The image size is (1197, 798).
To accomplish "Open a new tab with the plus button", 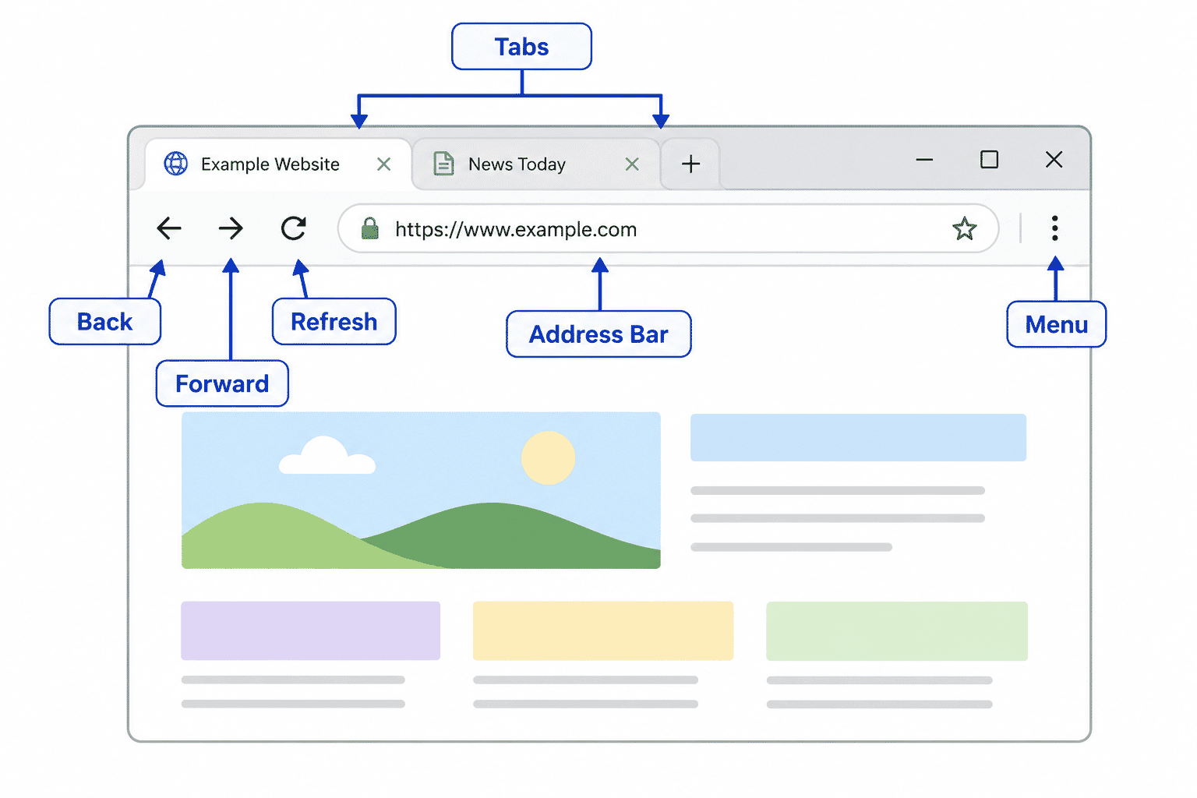I will pos(690,164).
